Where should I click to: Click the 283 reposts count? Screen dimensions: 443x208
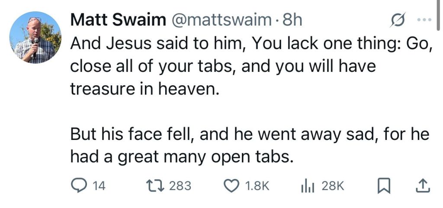point(180,186)
